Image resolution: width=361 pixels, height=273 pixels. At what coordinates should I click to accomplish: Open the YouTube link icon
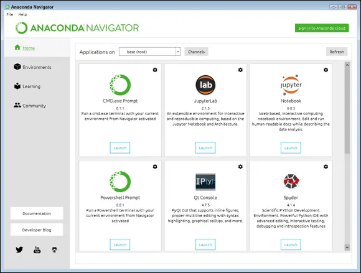37,249
